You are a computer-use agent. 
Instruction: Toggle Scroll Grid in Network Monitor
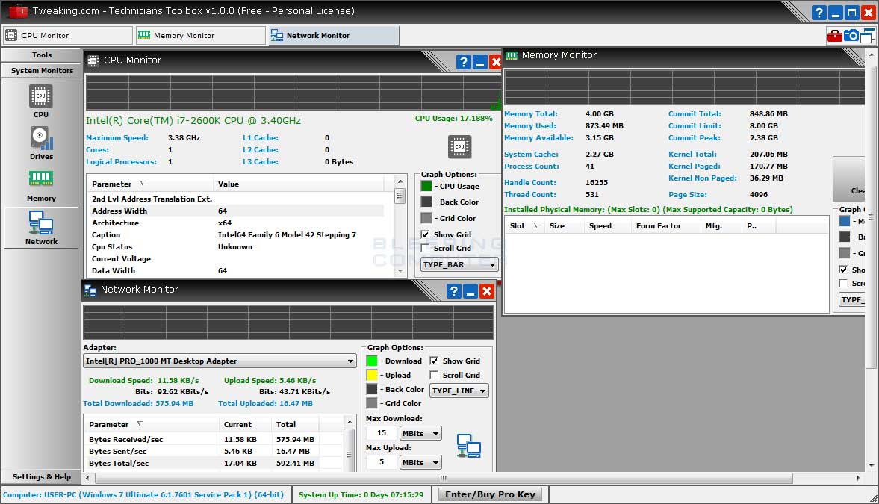tap(434, 375)
